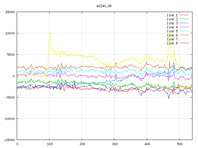This screenshot has height=148, width=198.
Task: Click the yellow sample for line 7
Action: tap(184, 39)
